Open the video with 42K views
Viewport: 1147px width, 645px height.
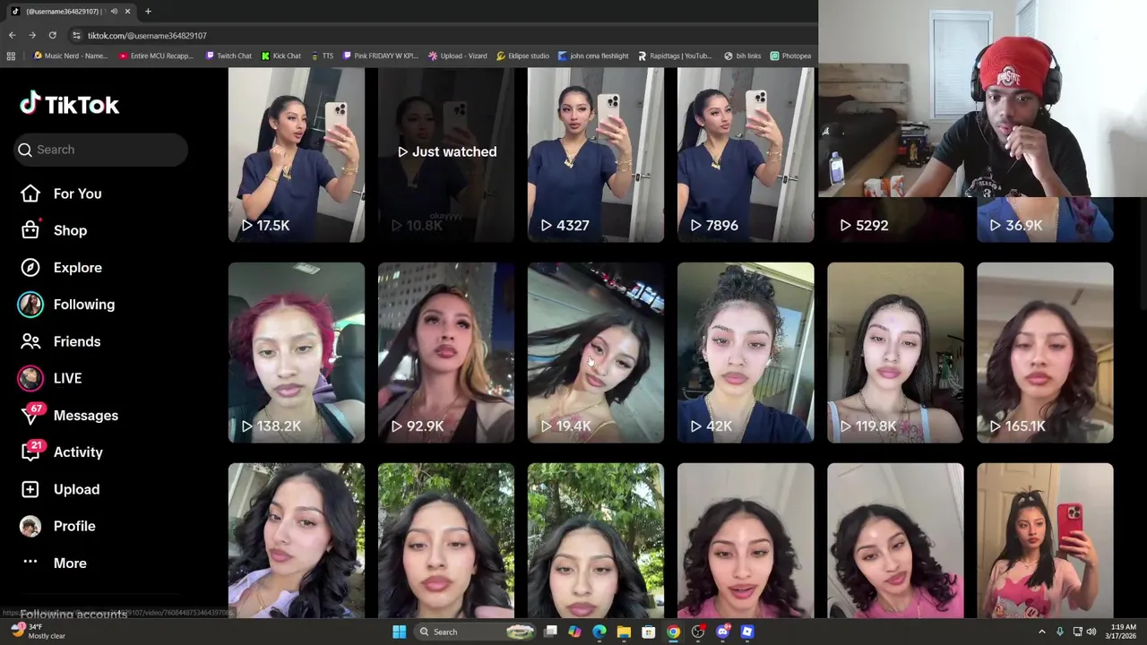click(746, 353)
